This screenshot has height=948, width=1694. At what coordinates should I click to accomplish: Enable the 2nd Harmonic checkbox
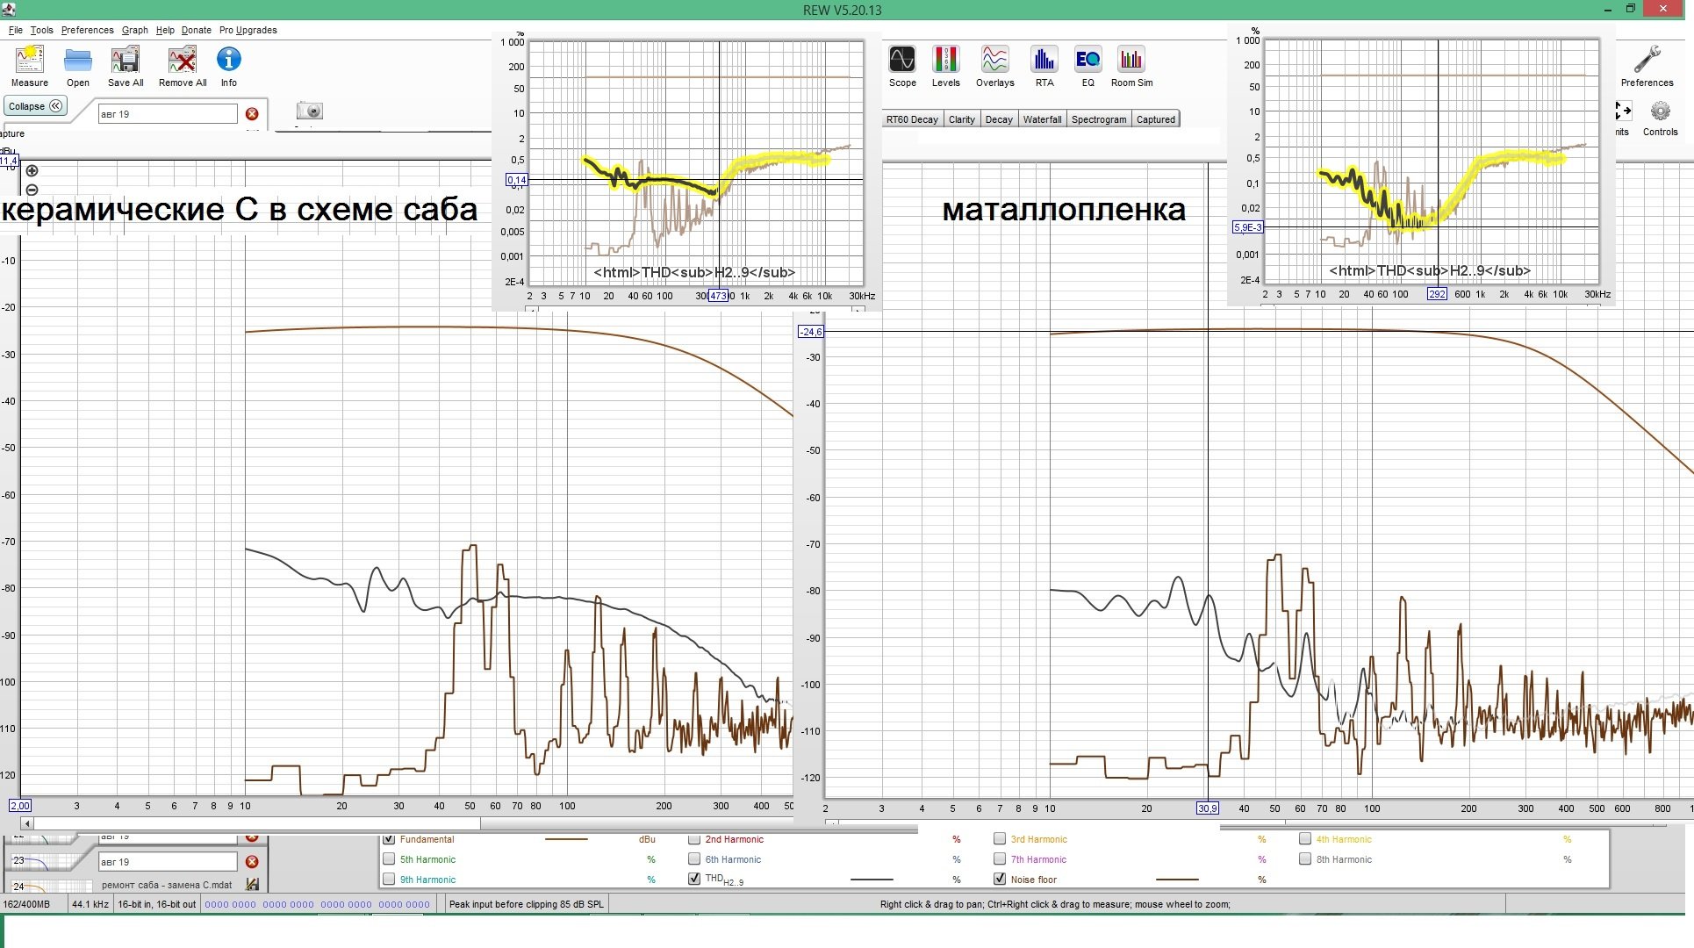pos(694,839)
